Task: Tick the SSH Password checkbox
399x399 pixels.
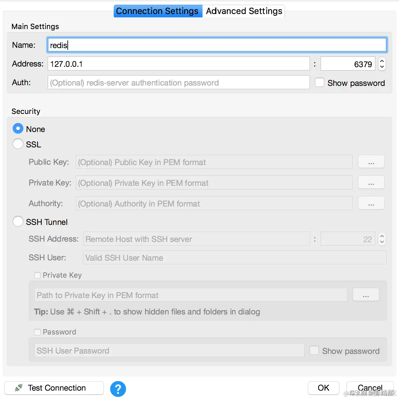Action: pyautogui.click(x=37, y=332)
